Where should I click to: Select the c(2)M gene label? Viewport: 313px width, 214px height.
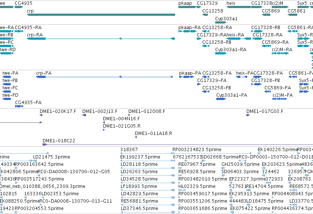[x=277, y=3]
